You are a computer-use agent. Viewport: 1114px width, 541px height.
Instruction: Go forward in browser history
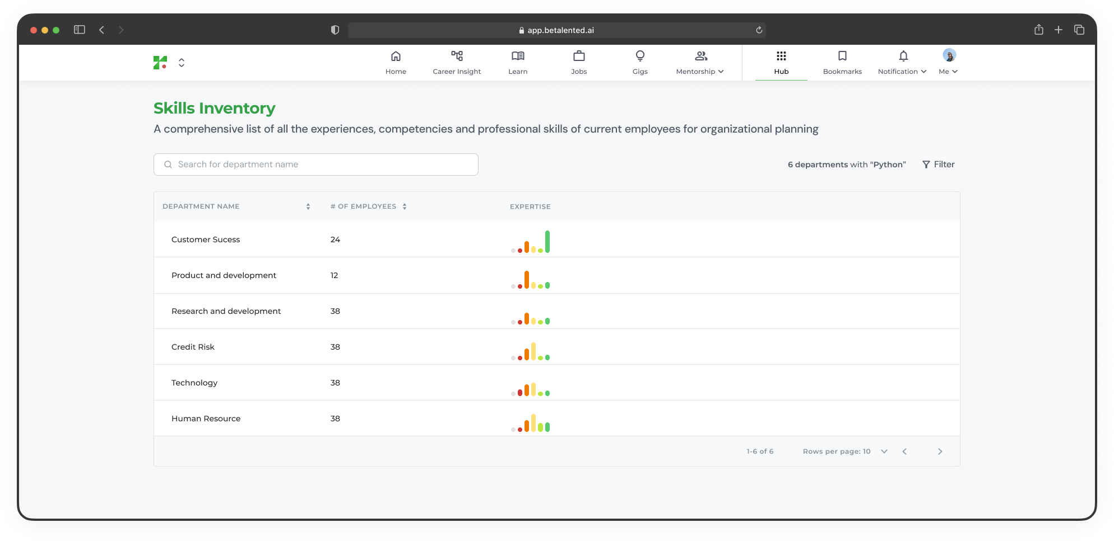click(x=121, y=30)
